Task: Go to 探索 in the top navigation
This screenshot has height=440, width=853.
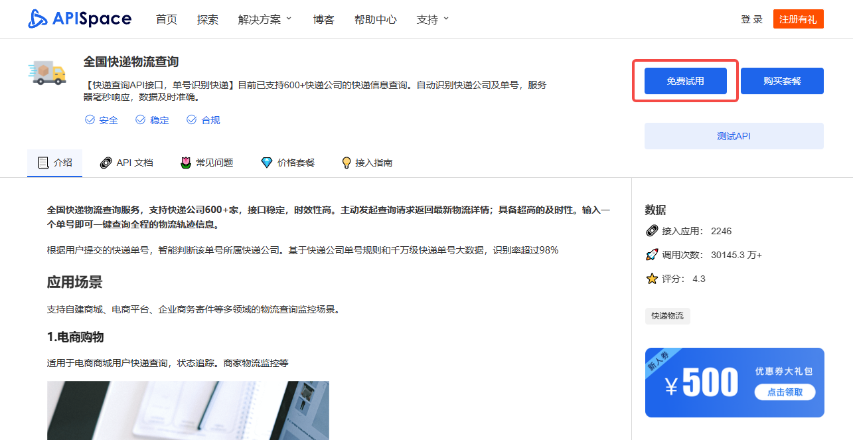Action: [208, 19]
